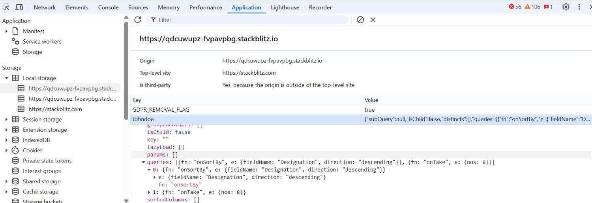Screen dimensions: 592x203
Task: Open DevTools settings gear icon
Action: 566,7
